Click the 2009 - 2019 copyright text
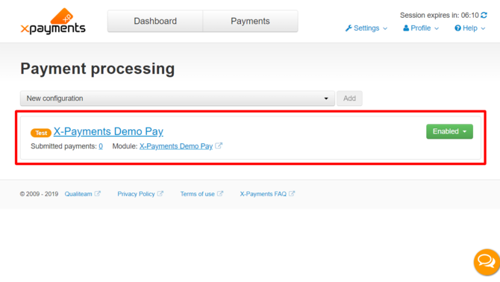Image resolution: width=500 pixels, height=282 pixels. [x=39, y=194]
